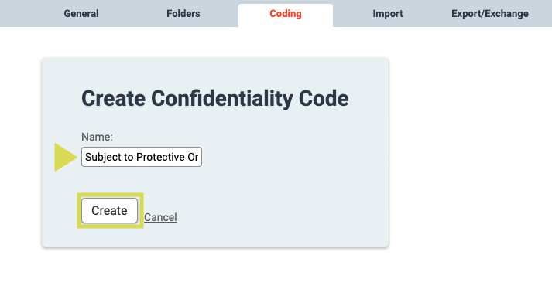The image size is (552, 282).
Task: Click the Name: label
Action: tap(97, 137)
